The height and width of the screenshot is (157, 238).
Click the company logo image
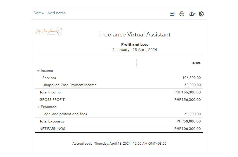click(x=49, y=31)
